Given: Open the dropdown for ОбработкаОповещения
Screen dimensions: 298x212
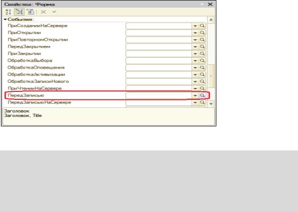Looking at the screenshot, I should pos(195,68).
